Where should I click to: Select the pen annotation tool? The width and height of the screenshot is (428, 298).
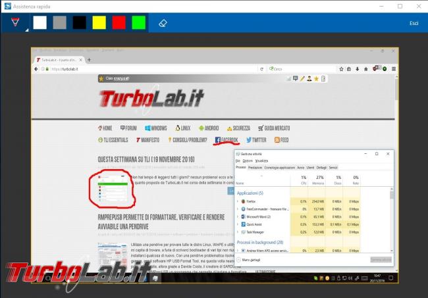click(x=15, y=22)
